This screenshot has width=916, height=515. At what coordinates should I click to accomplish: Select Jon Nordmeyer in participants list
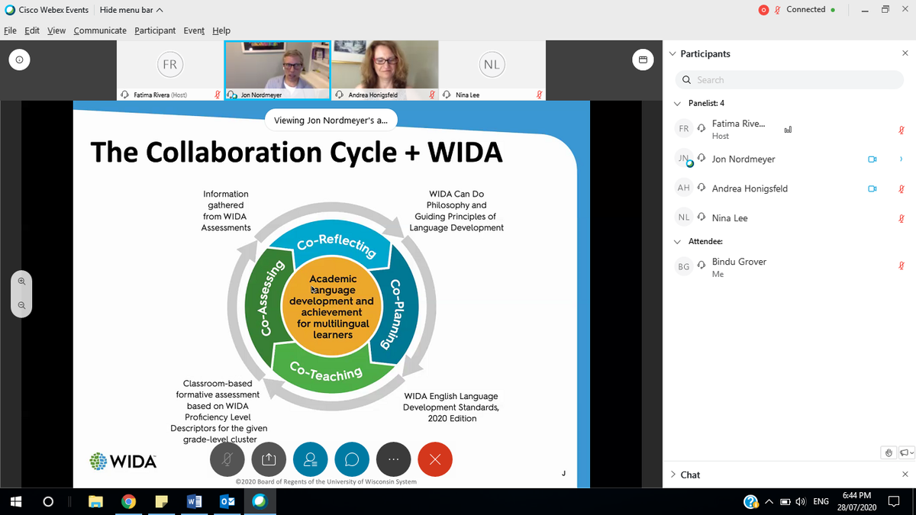click(x=789, y=159)
